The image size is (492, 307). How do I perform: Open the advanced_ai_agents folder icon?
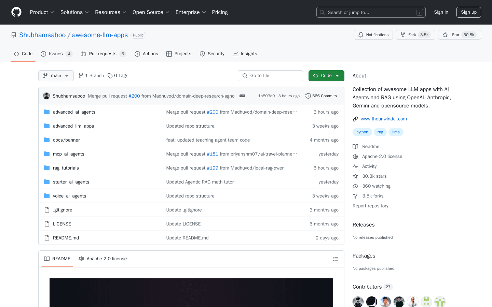tap(46, 112)
